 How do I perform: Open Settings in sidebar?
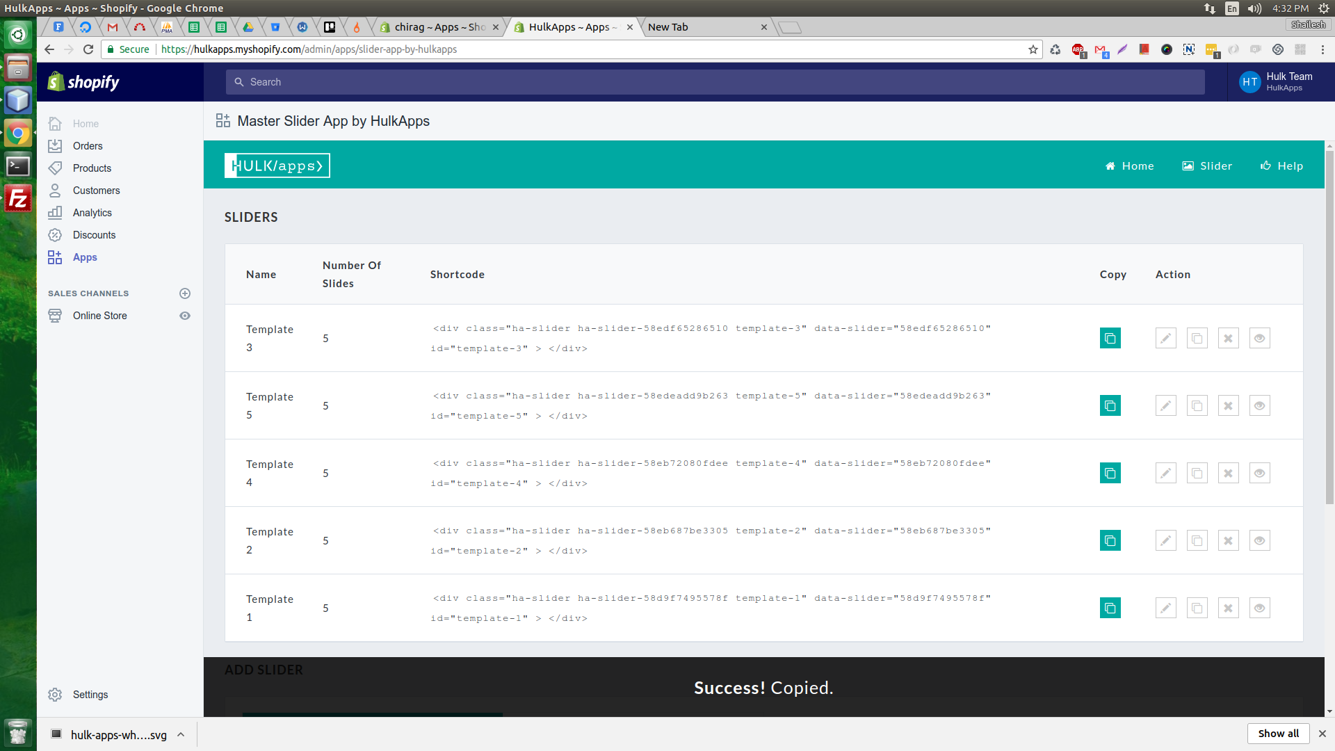[x=78, y=695]
